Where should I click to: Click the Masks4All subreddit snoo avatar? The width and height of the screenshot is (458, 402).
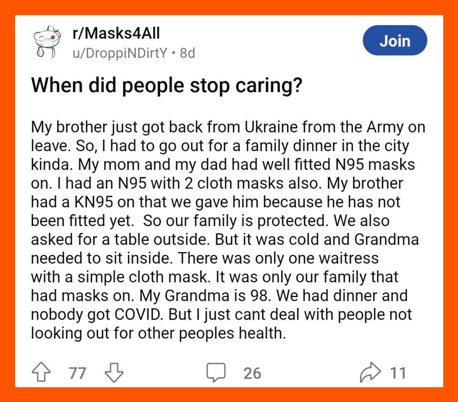click(x=47, y=42)
